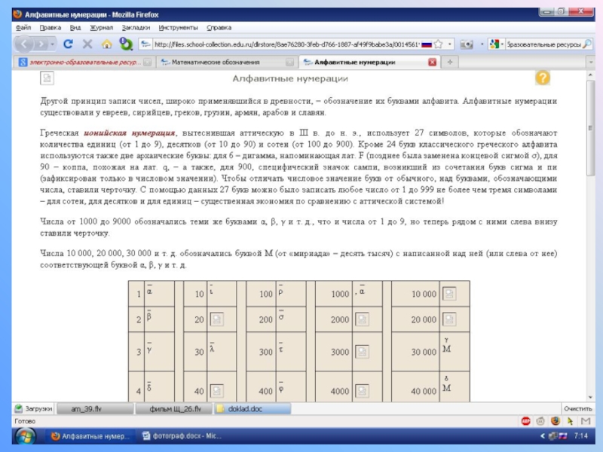
Task: Close the Алфавитные нумерации tab
Action: click(432, 63)
